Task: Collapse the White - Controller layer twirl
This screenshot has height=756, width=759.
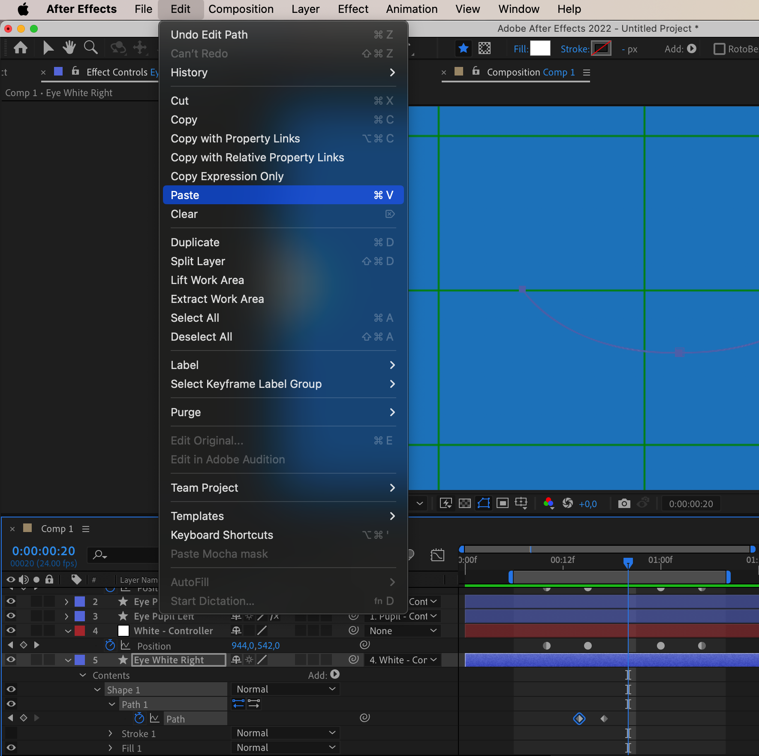Action: click(x=68, y=631)
